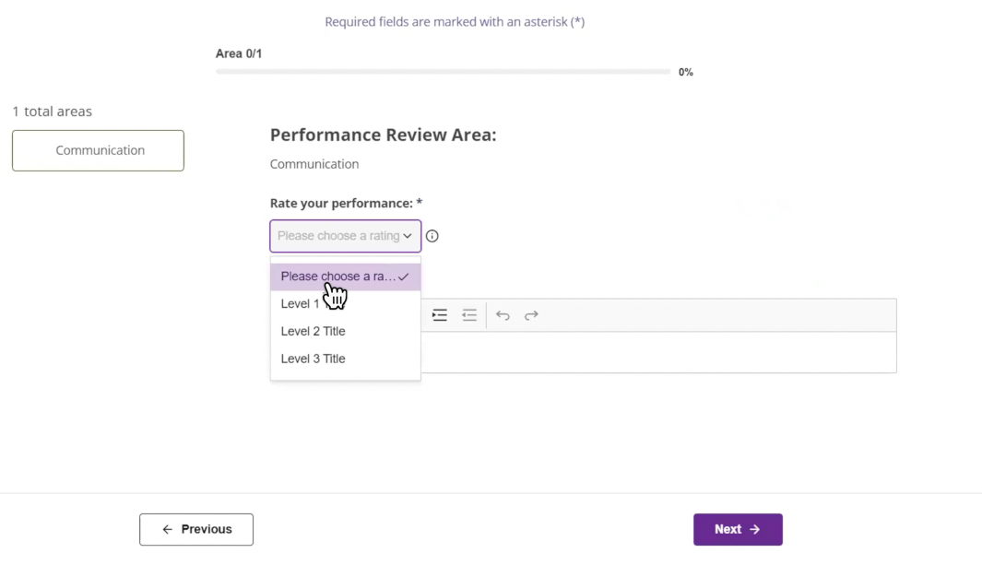
Task: Click the checkmark beside the selected option
Action: click(404, 277)
